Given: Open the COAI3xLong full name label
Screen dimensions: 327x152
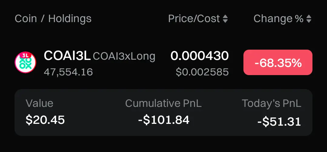Looking at the screenshot, I should 124,56.
